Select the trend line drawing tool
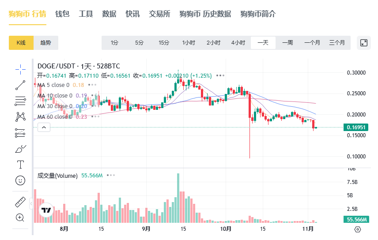 (x=20, y=85)
